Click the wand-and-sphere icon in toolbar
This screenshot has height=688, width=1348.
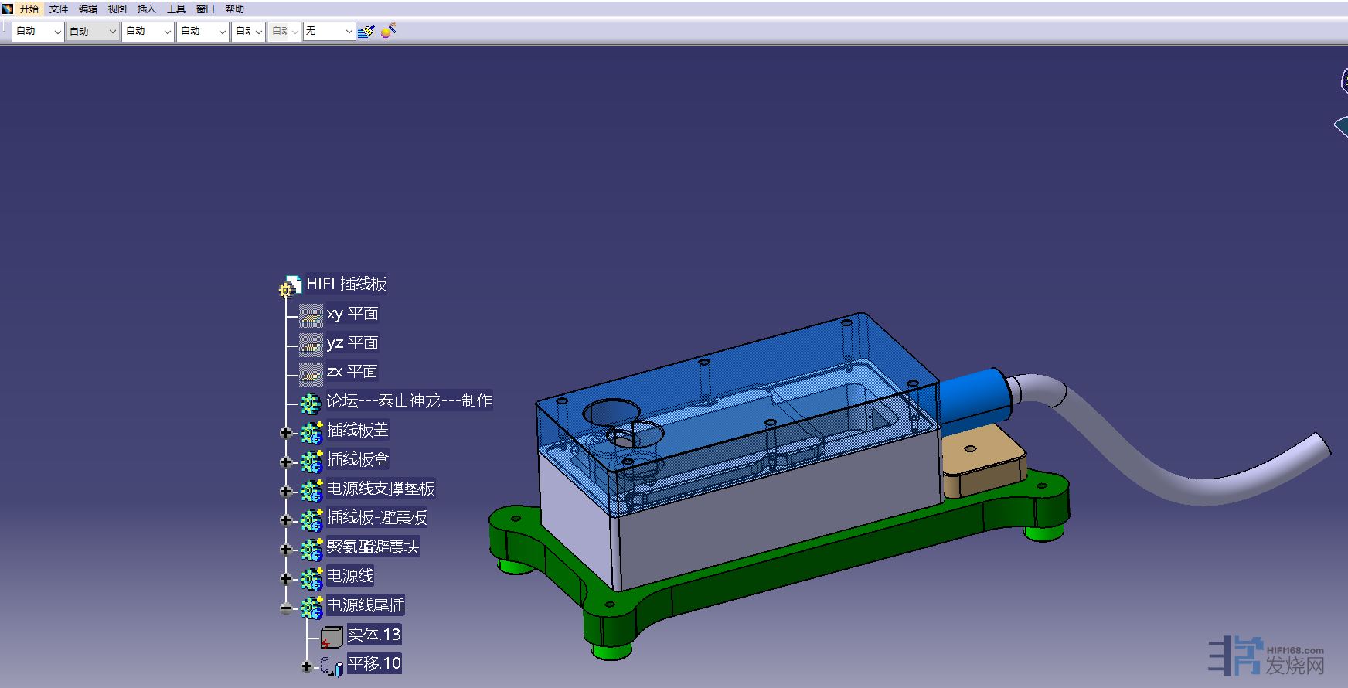[x=389, y=31]
